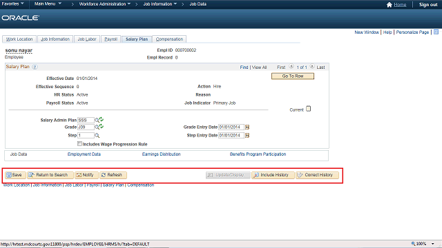Switch to the Work Location tab
The height and width of the screenshot is (248, 442).
pyautogui.click(x=19, y=39)
